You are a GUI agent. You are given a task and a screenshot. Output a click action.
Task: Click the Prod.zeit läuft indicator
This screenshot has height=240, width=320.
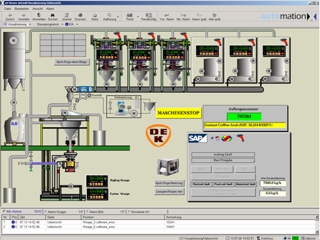coord(223,185)
